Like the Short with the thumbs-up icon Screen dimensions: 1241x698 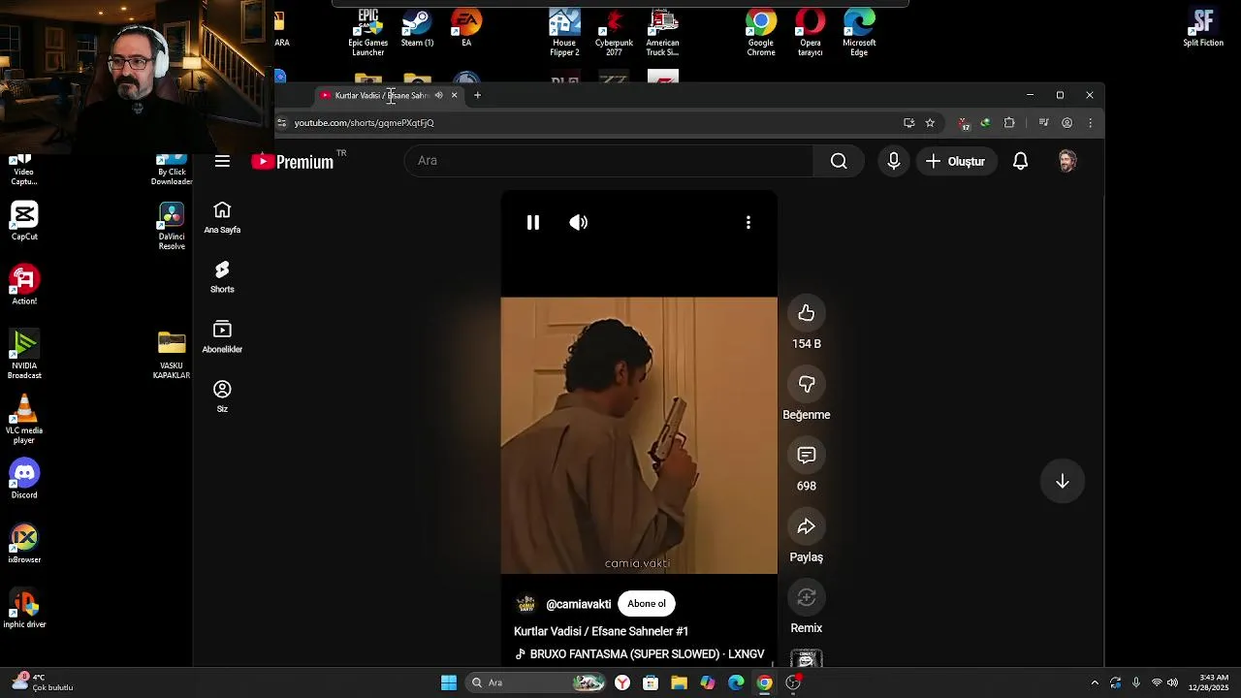coord(807,313)
